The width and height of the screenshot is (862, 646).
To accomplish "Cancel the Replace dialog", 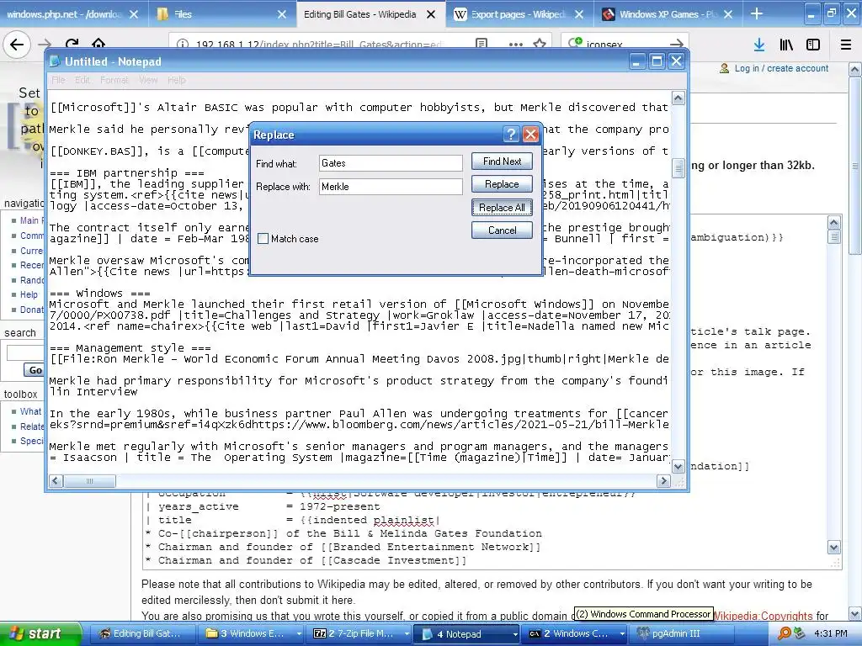I will [x=502, y=230].
